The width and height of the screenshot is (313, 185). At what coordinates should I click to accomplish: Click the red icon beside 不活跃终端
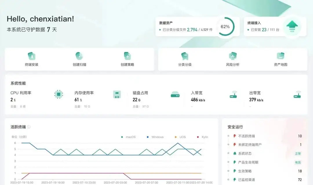pyautogui.click(x=235, y=136)
